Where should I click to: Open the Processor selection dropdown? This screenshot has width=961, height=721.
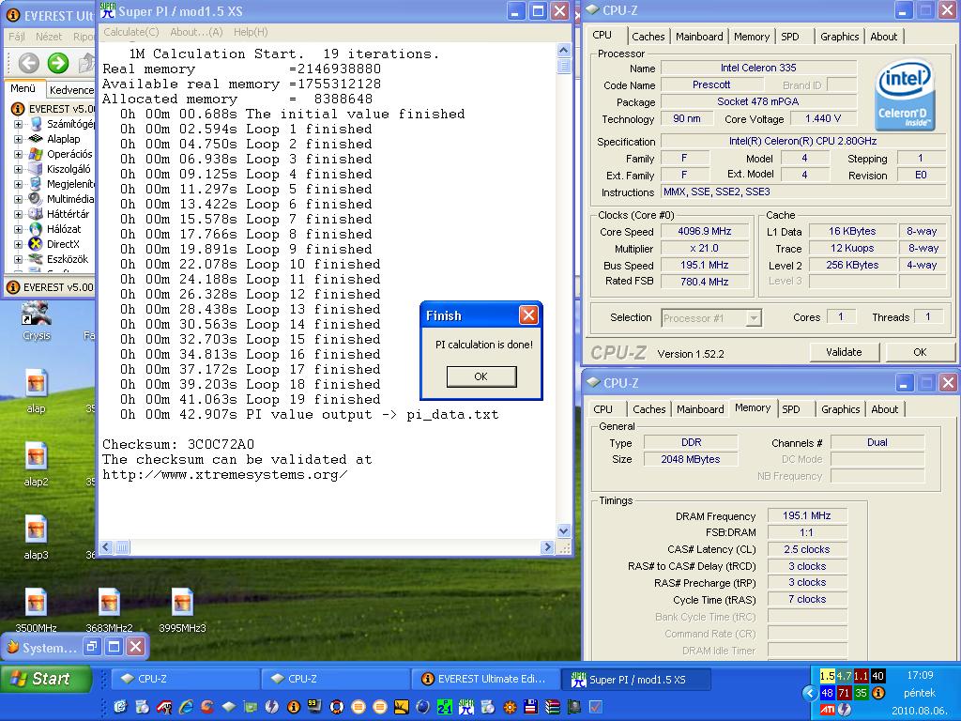click(x=711, y=318)
